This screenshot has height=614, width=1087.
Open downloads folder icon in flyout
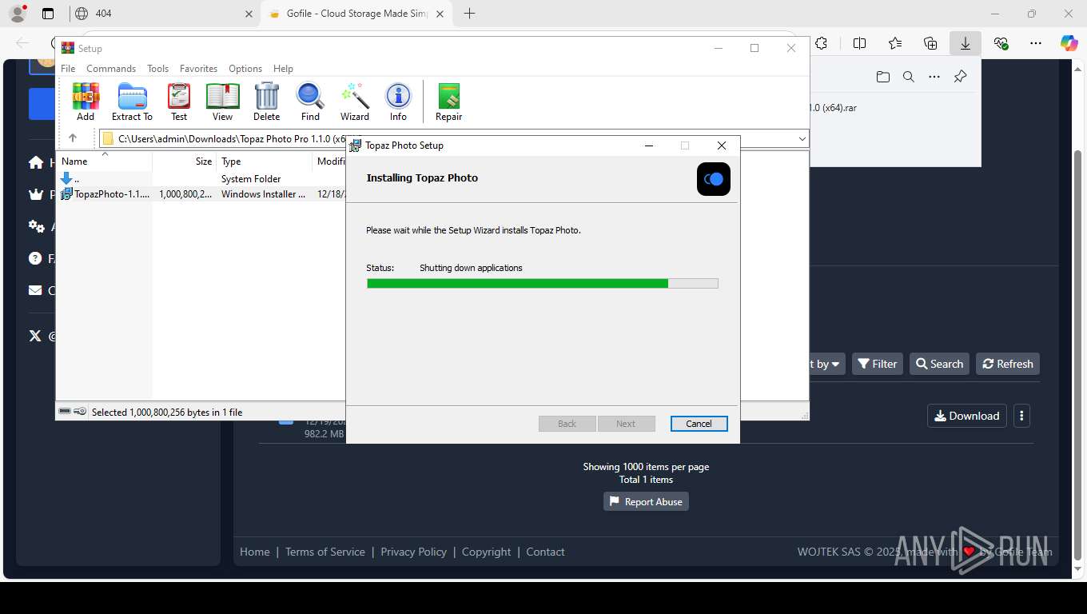point(883,77)
